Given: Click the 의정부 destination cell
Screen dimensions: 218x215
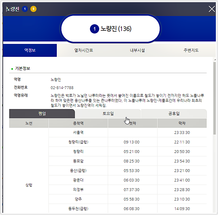Looking at the screenshot, I should pyautogui.click(x=78, y=190).
